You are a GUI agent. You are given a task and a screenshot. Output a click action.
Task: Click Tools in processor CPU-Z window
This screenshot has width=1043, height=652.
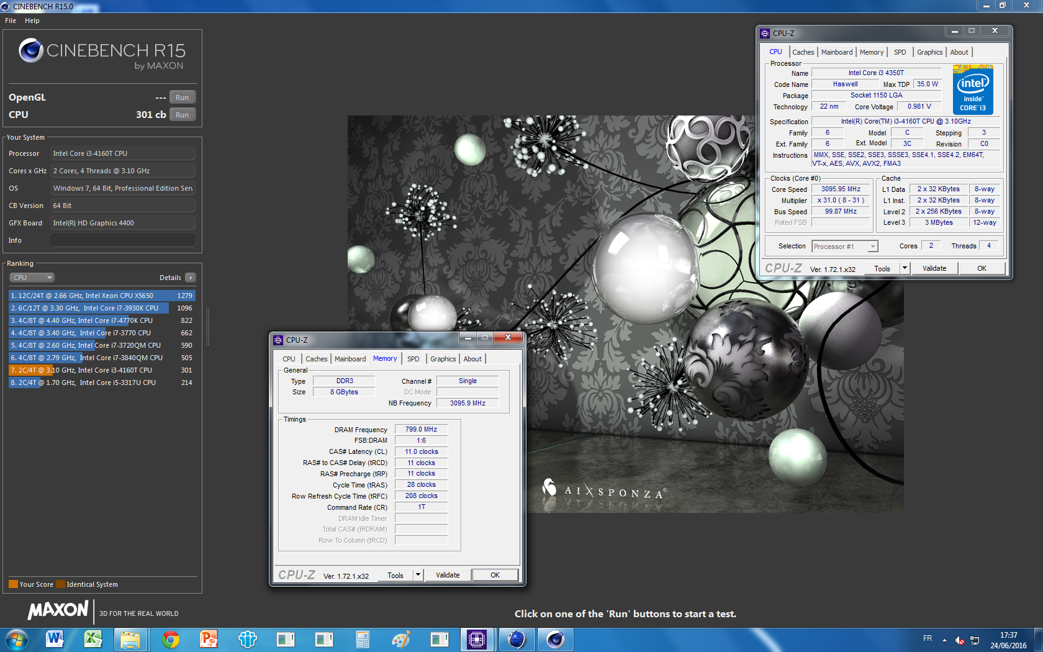point(882,268)
